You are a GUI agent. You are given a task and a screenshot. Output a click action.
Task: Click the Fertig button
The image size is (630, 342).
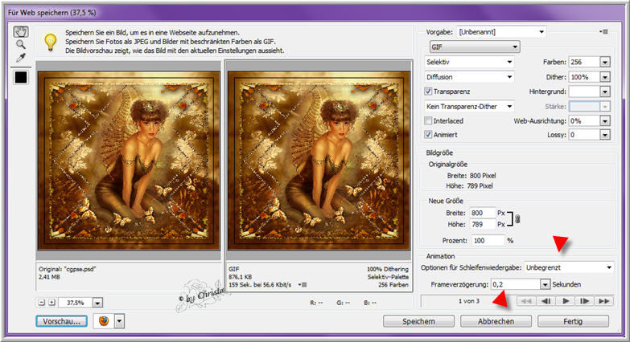pos(573,321)
